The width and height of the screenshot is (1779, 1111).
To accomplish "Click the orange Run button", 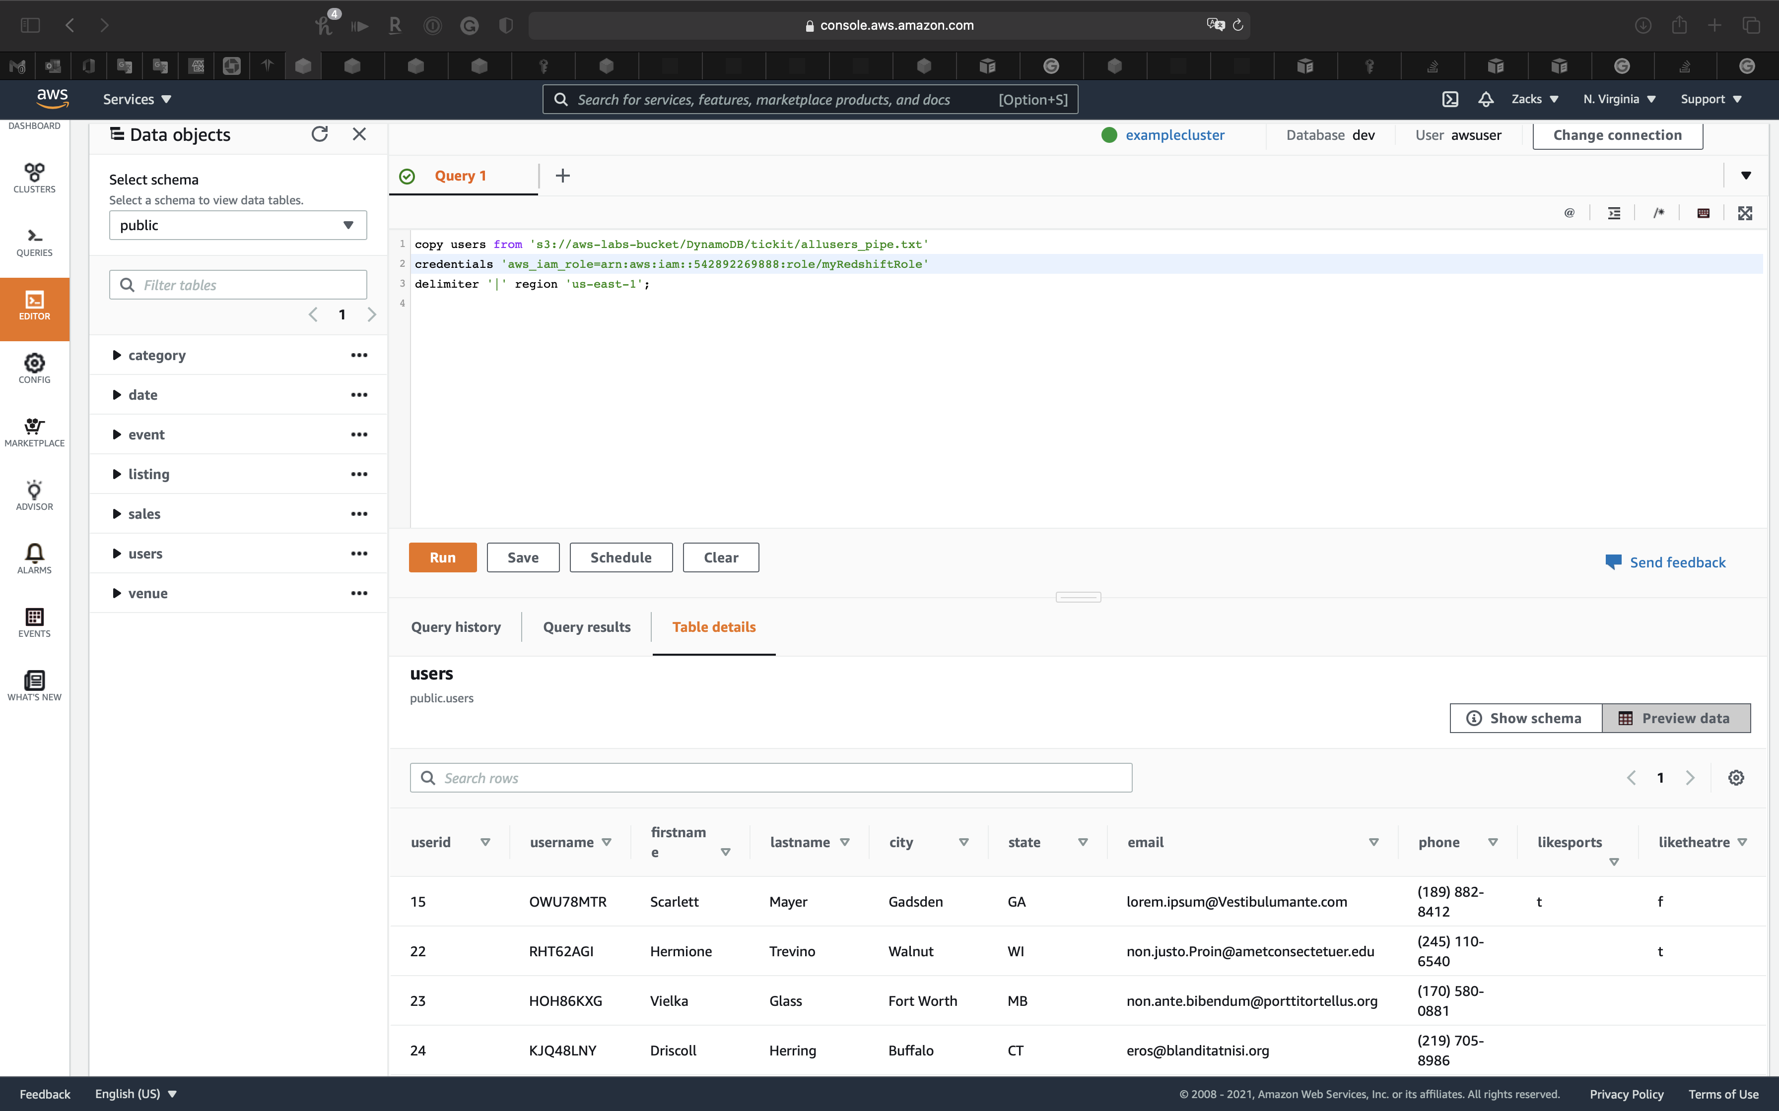I will coord(443,557).
